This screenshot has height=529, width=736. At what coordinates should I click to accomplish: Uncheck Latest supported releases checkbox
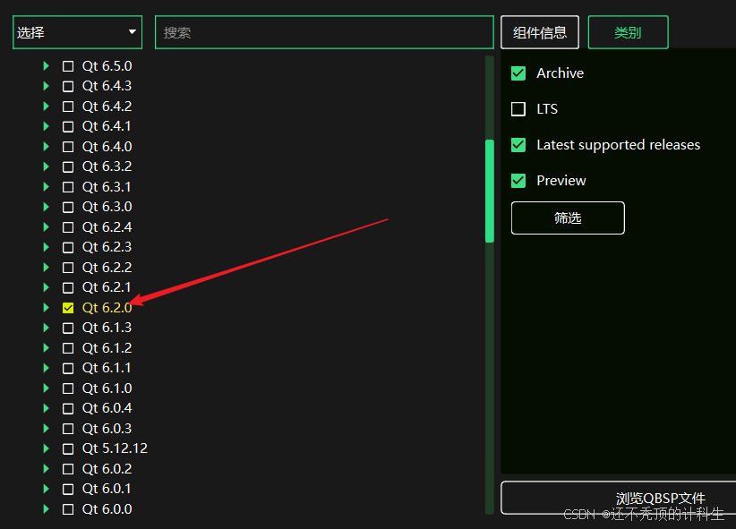point(518,145)
